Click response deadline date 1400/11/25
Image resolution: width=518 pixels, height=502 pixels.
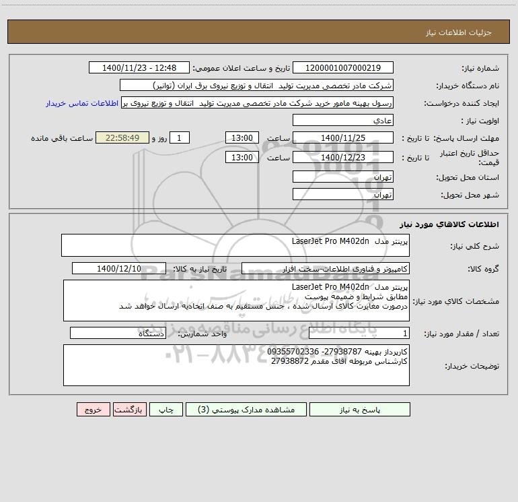coord(343,137)
